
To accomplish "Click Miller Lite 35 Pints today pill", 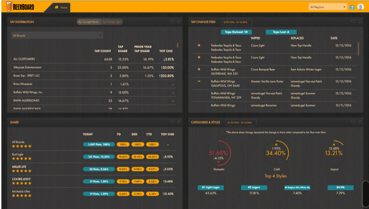I will pyautogui.click(x=99, y=169).
